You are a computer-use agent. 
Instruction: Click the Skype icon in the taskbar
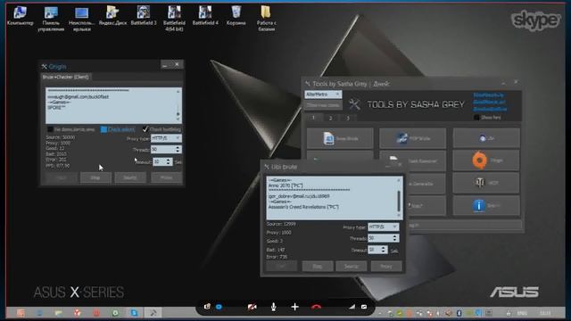click(x=134, y=313)
